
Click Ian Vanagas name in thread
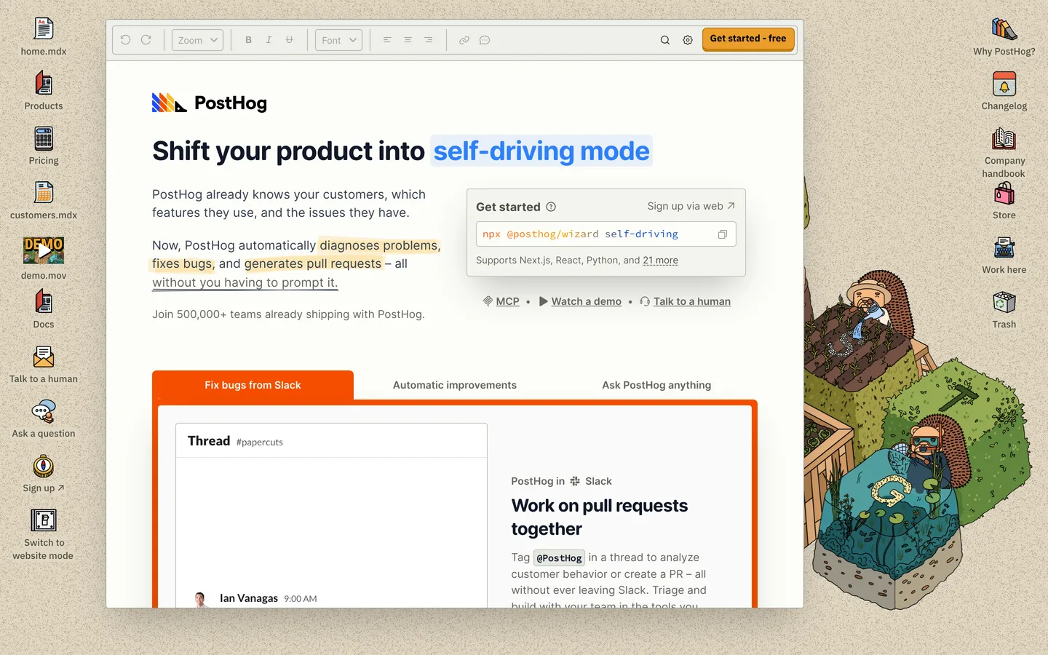click(249, 598)
